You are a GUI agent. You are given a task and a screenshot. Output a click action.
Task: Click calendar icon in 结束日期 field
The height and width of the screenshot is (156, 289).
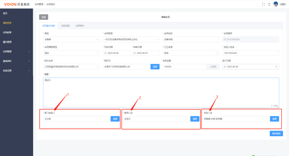pyautogui.click(x=135, y=53)
